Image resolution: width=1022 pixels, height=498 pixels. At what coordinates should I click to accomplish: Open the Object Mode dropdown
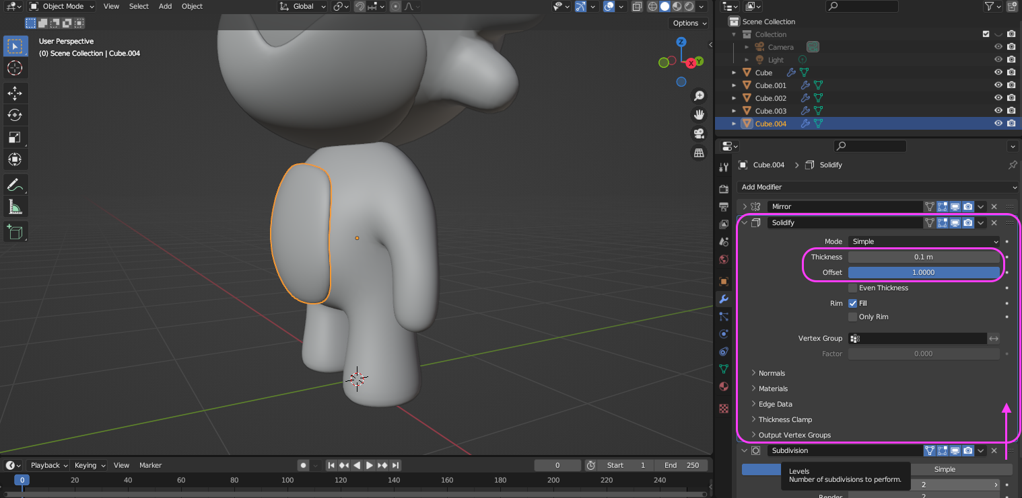(62, 6)
